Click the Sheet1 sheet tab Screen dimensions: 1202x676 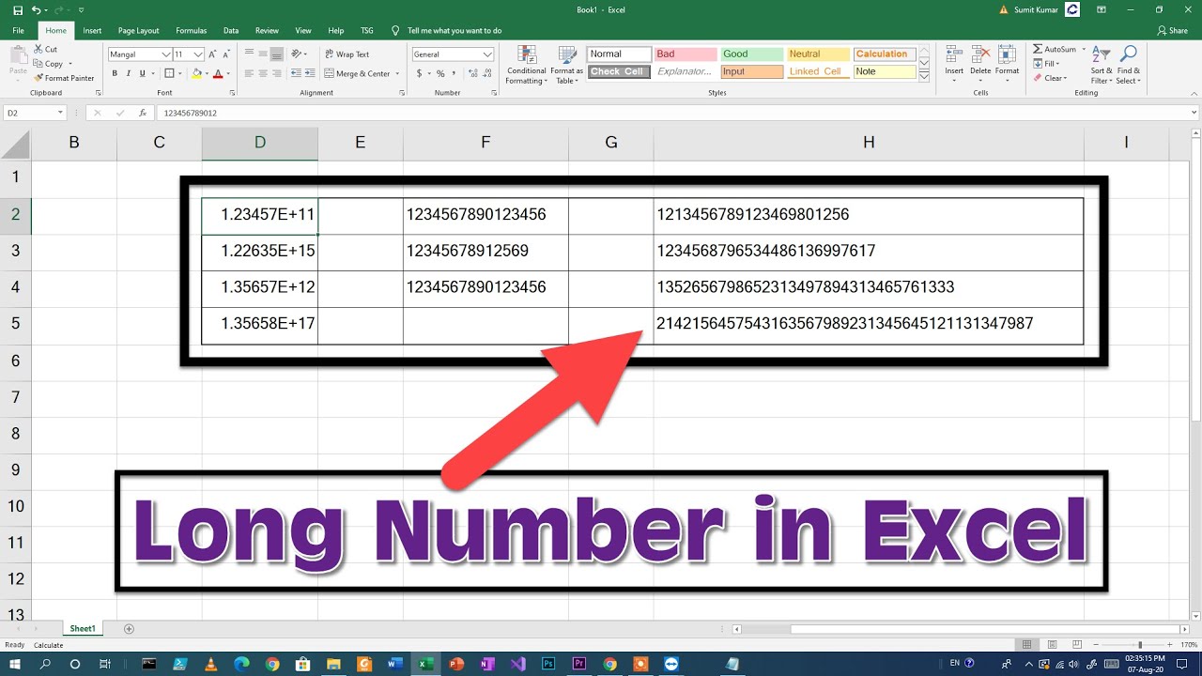point(83,628)
